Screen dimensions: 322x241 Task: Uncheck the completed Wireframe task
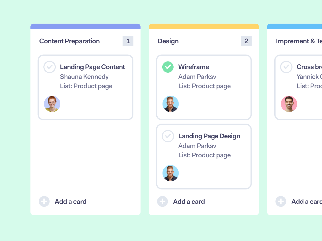pyautogui.click(x=168, y=67)
